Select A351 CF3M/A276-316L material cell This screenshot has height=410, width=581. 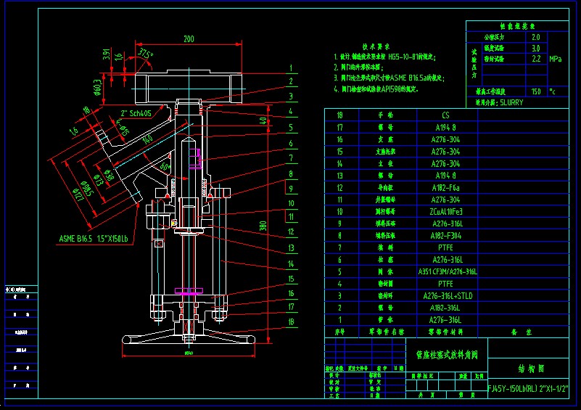click(448, 271)
